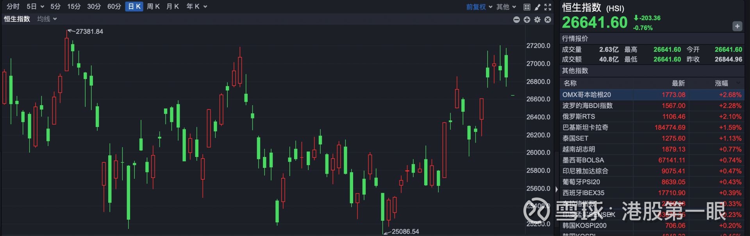Sort the index list by 涨幅 column
The height and width of the screenshot is (236, 750).
point(721,83)
